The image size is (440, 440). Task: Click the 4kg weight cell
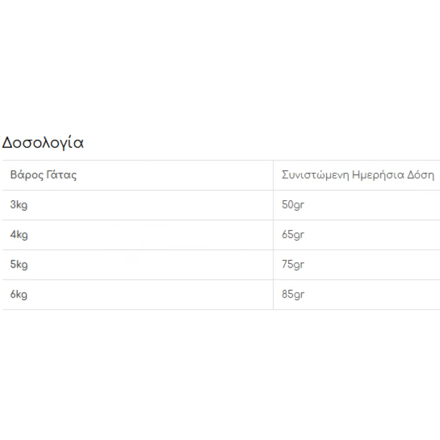(137, 235)
